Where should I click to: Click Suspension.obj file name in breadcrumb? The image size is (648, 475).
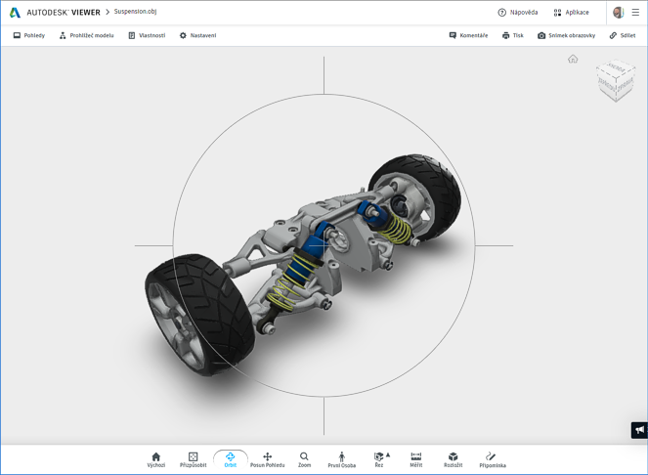[136, 12]
